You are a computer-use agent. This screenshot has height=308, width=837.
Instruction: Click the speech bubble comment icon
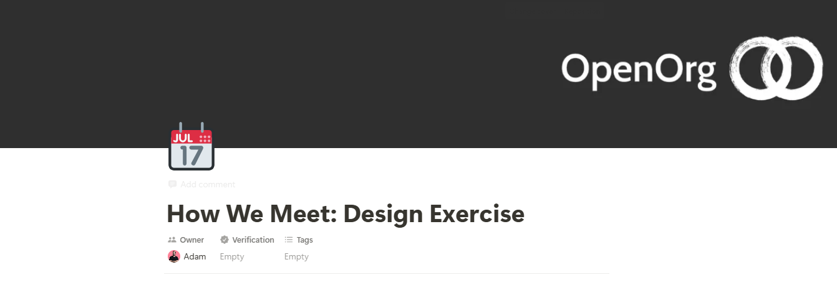click(173, 184)
